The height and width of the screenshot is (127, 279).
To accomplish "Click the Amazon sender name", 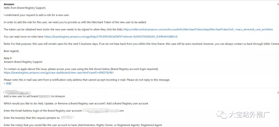I will [x=9, y=4].
